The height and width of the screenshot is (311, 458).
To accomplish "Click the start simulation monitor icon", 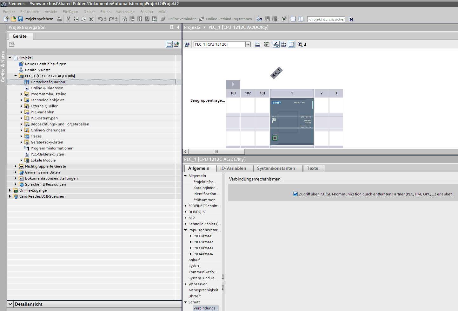I will click(147, 19).
